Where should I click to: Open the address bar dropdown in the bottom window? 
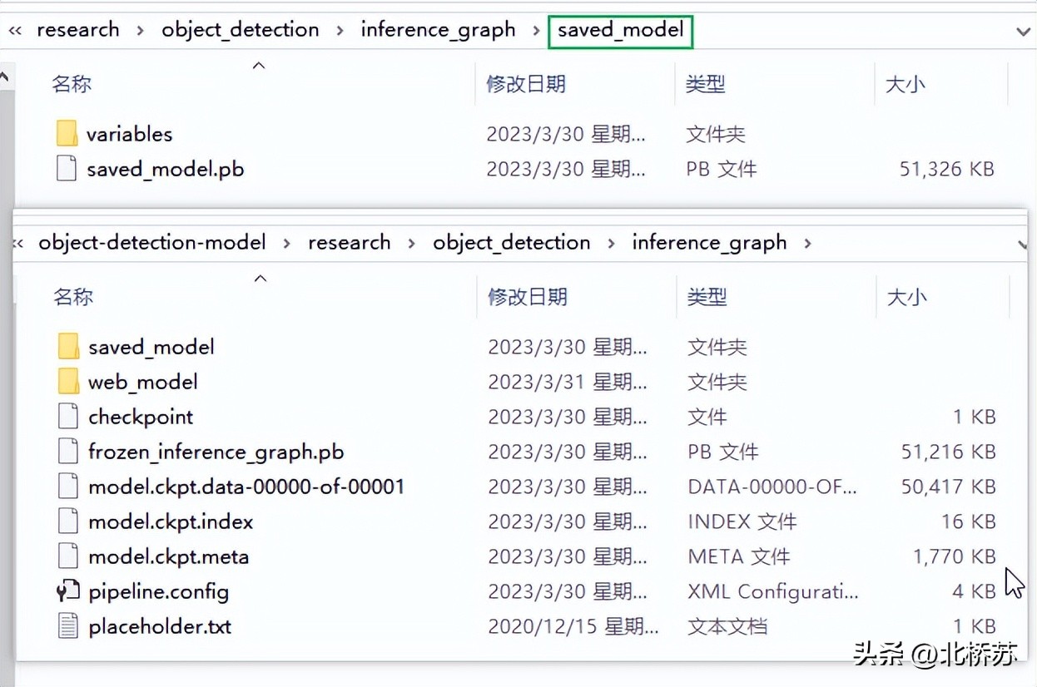[x=1023, y=242]
